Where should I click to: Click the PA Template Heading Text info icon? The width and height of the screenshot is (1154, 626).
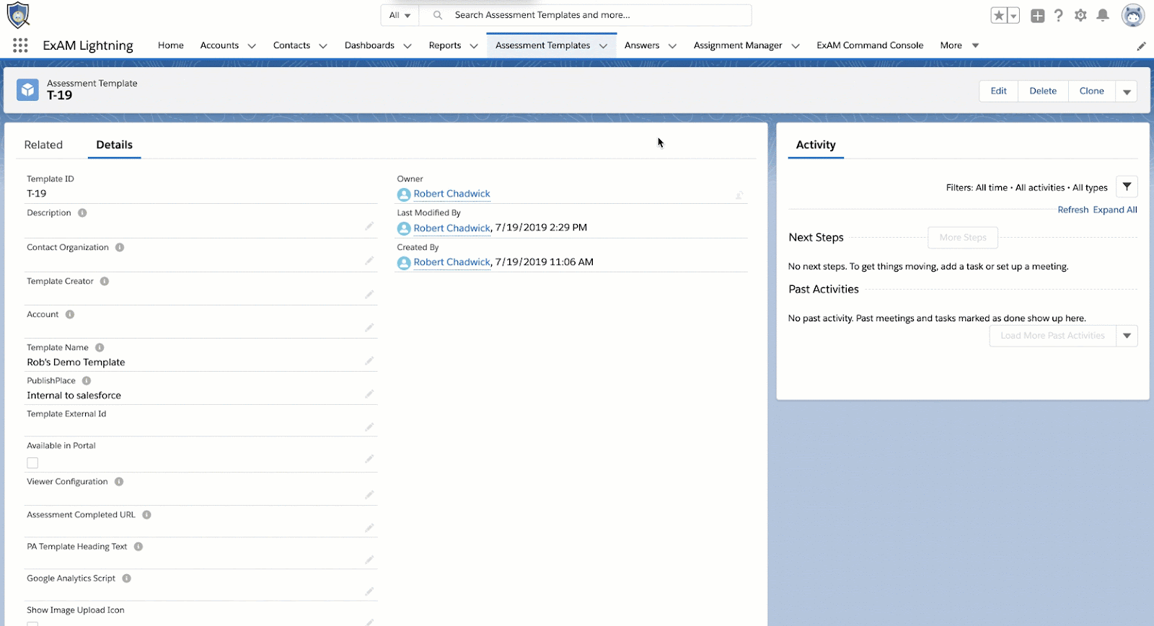coord(138,547)
